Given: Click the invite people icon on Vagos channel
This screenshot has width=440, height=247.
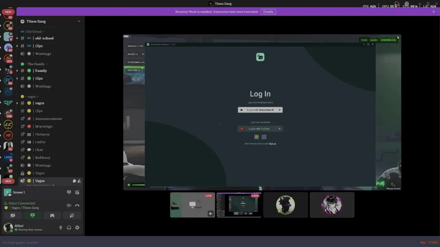Looking at the screenshot, I should coord(79,181).
